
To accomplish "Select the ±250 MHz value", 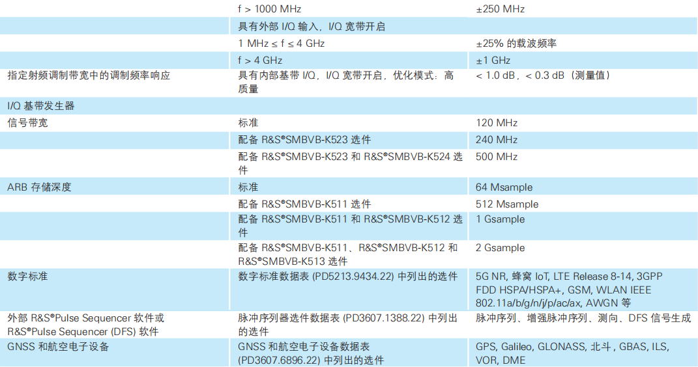I will (500, 9).
